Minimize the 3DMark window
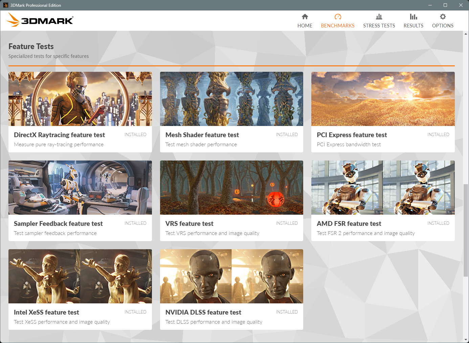Viewport: 469px width, 343px height. pos(430,5)
